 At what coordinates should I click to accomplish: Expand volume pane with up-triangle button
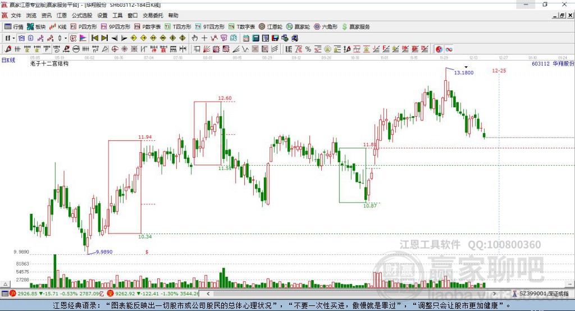[x=6, y=284]
